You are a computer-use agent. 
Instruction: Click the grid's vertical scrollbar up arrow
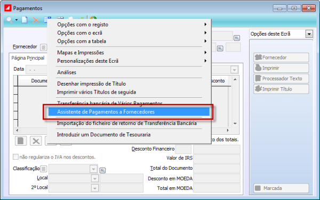tap(235, 79)
